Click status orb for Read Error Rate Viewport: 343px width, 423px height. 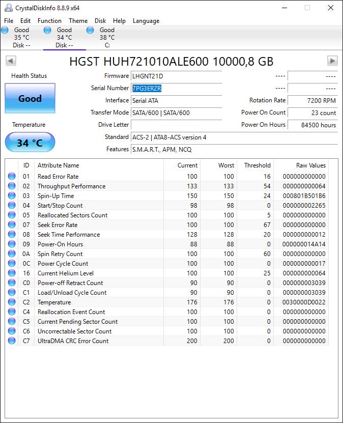[x=12, y=176]
